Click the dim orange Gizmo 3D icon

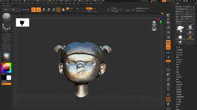click(x=58, y=9)
